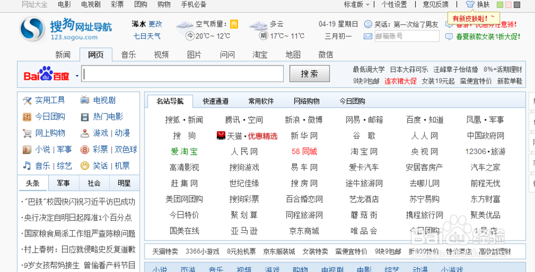This screenshot has height=272, width=535.
Task: Open the 最低调大学 hot search link
Action: 369,69
